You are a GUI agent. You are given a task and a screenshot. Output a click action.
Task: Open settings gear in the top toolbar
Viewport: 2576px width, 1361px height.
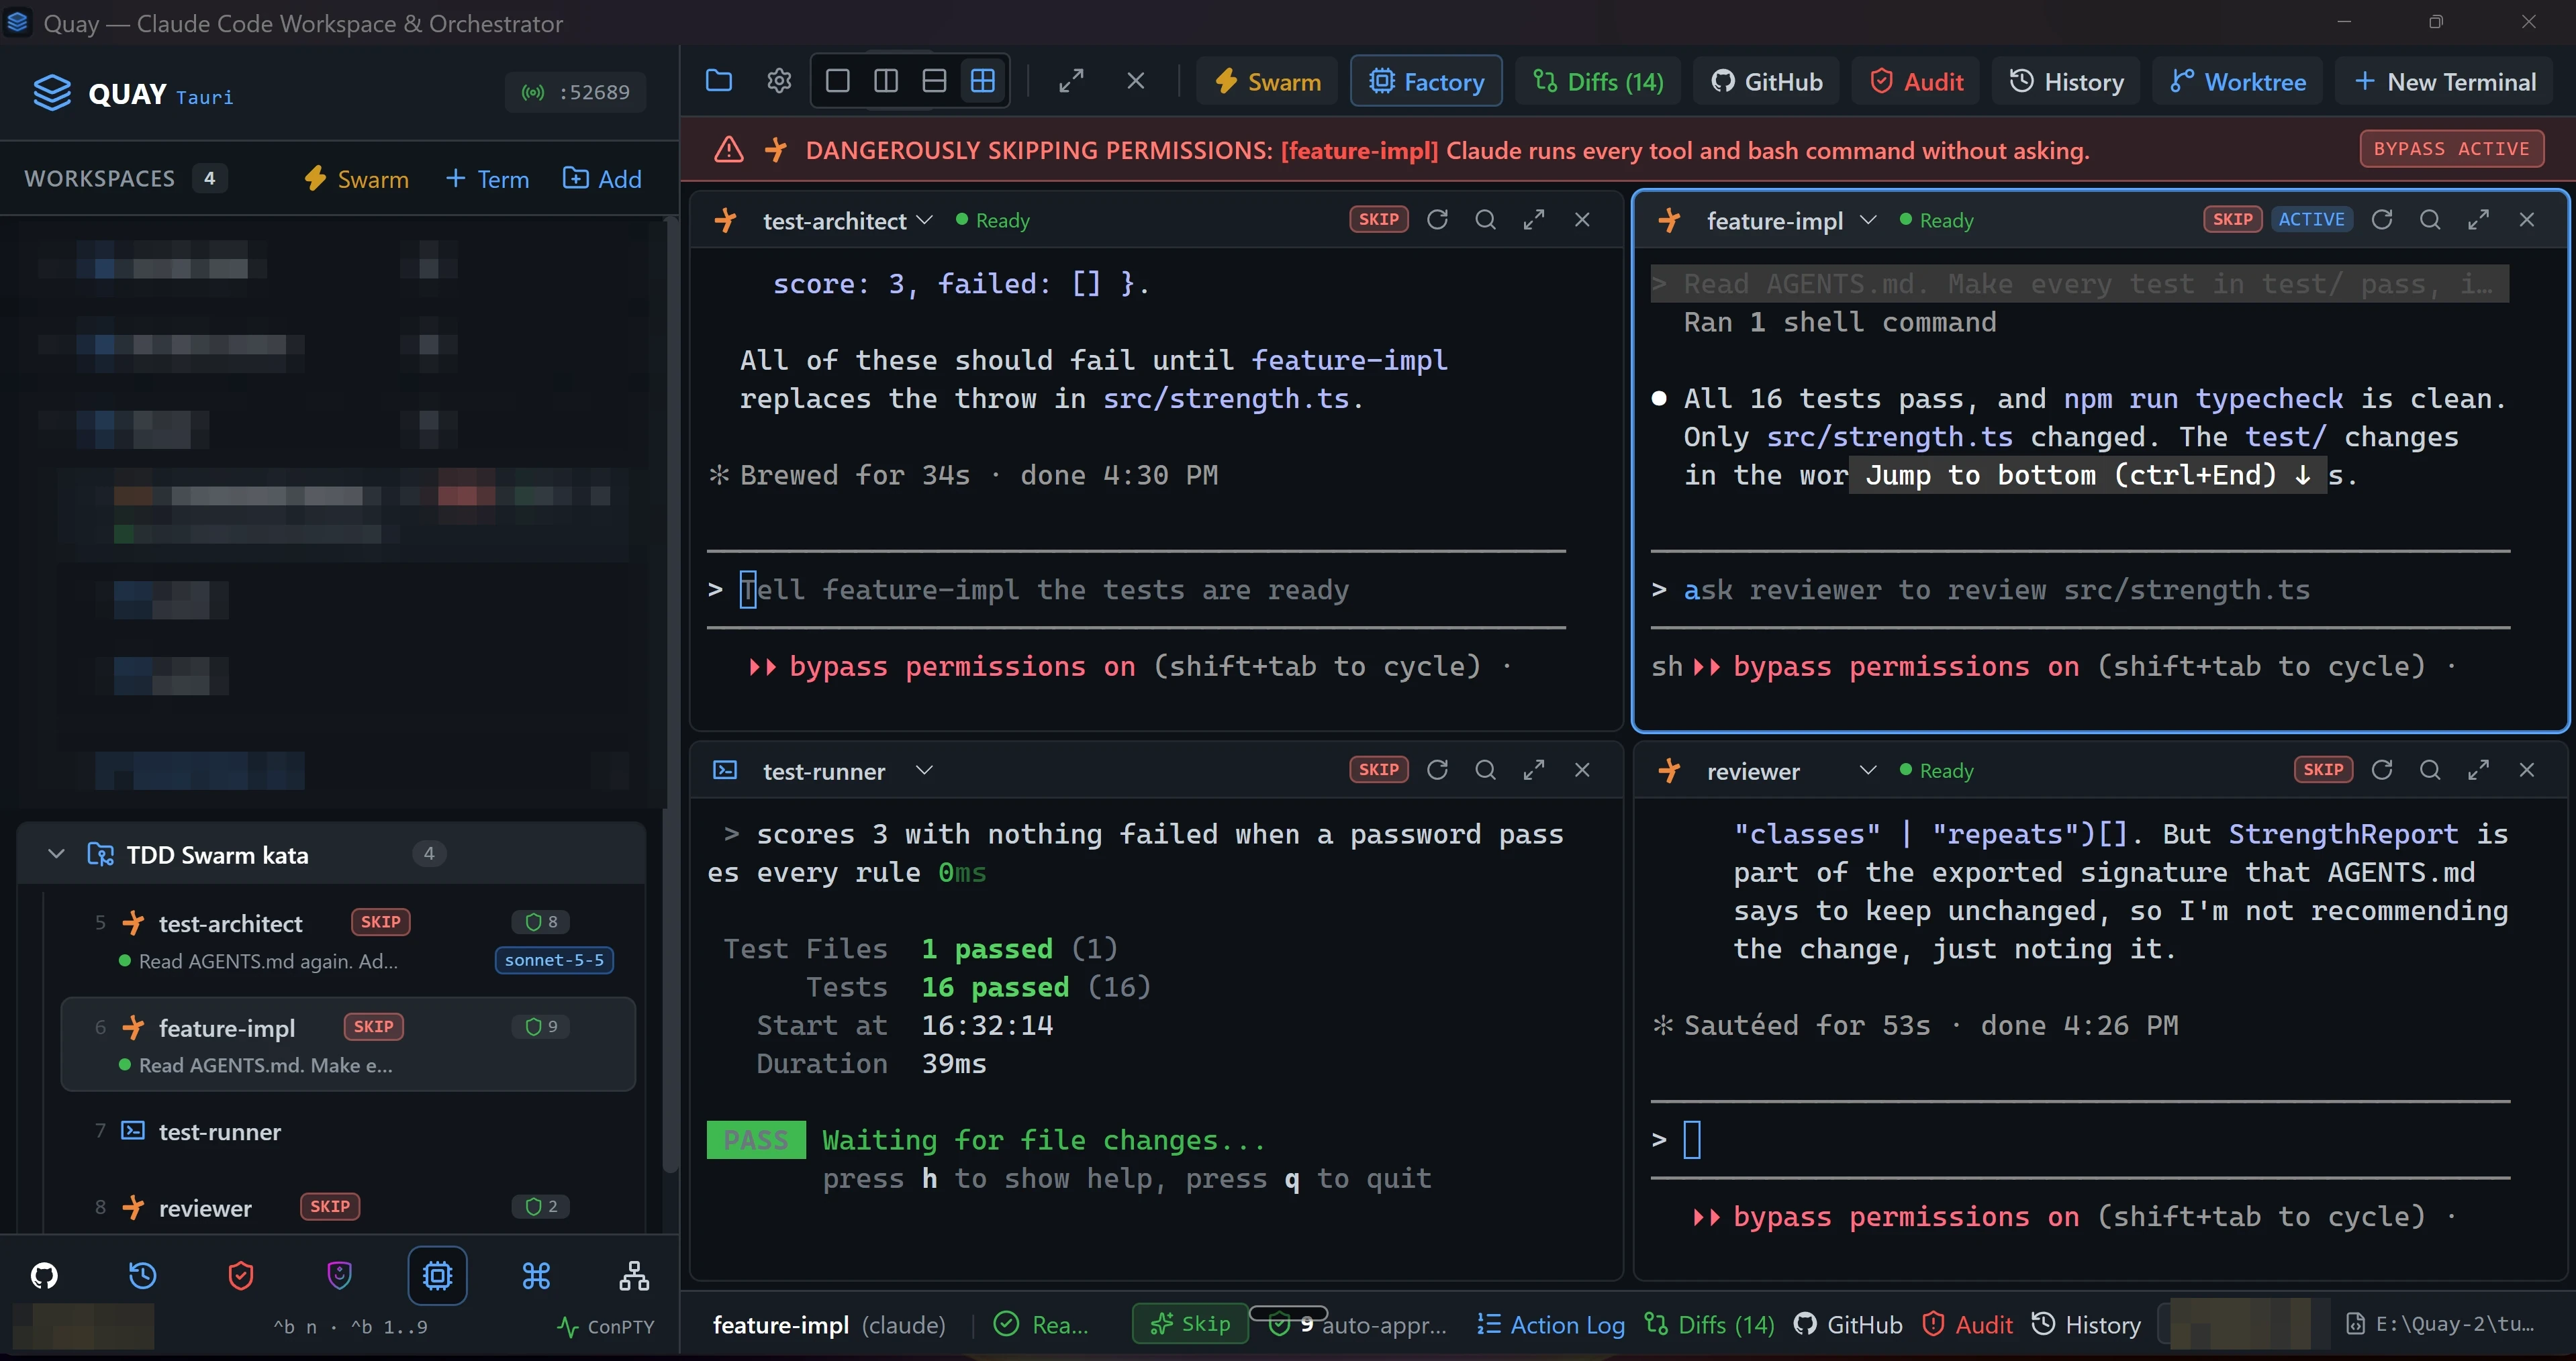(779, 81)
